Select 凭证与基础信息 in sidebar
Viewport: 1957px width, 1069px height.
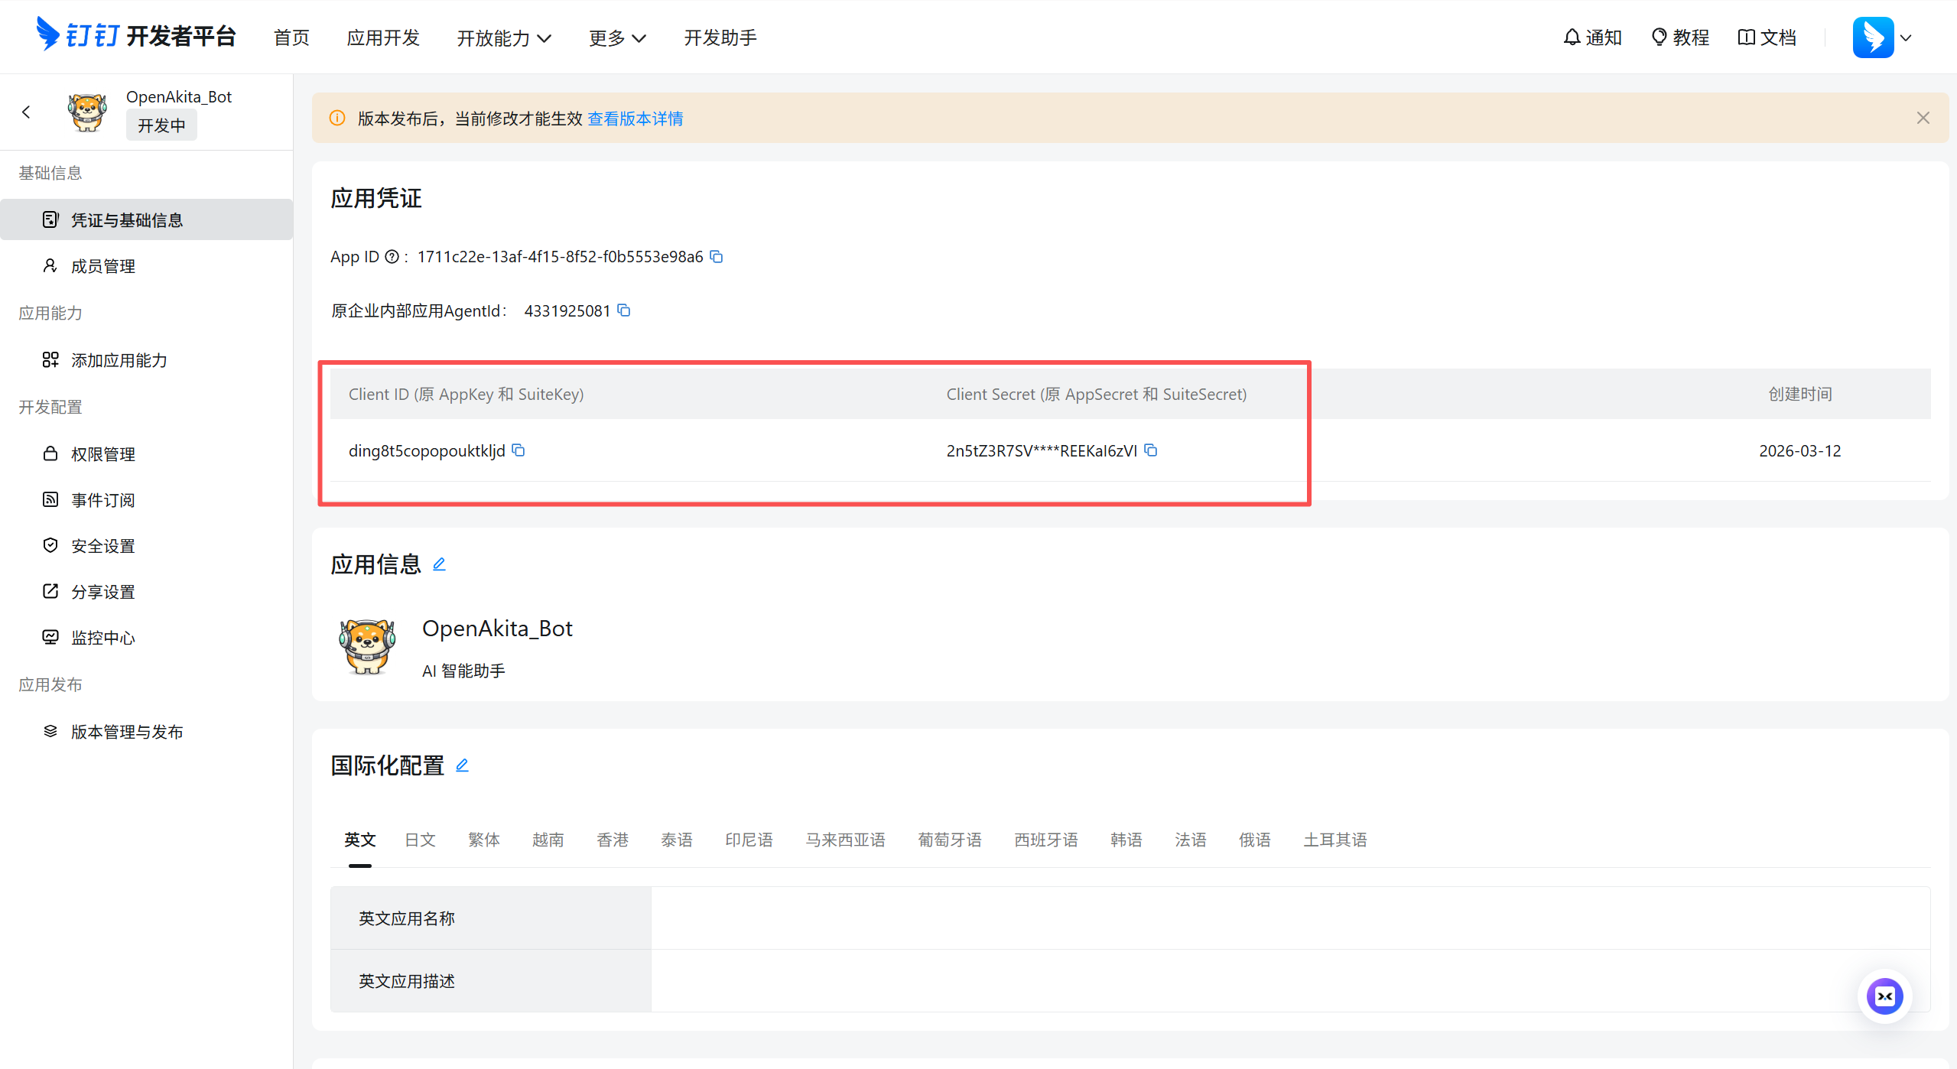[x=147, y=219]
